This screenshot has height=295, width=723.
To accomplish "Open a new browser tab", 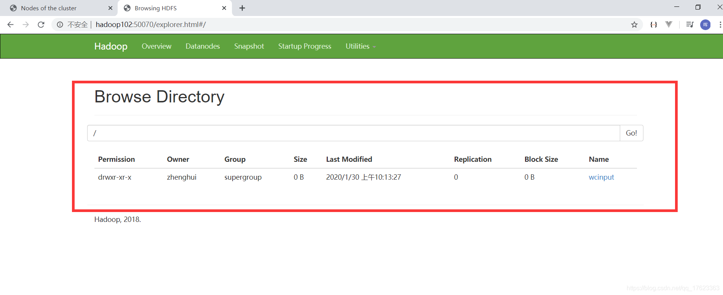I will (242, 8).
